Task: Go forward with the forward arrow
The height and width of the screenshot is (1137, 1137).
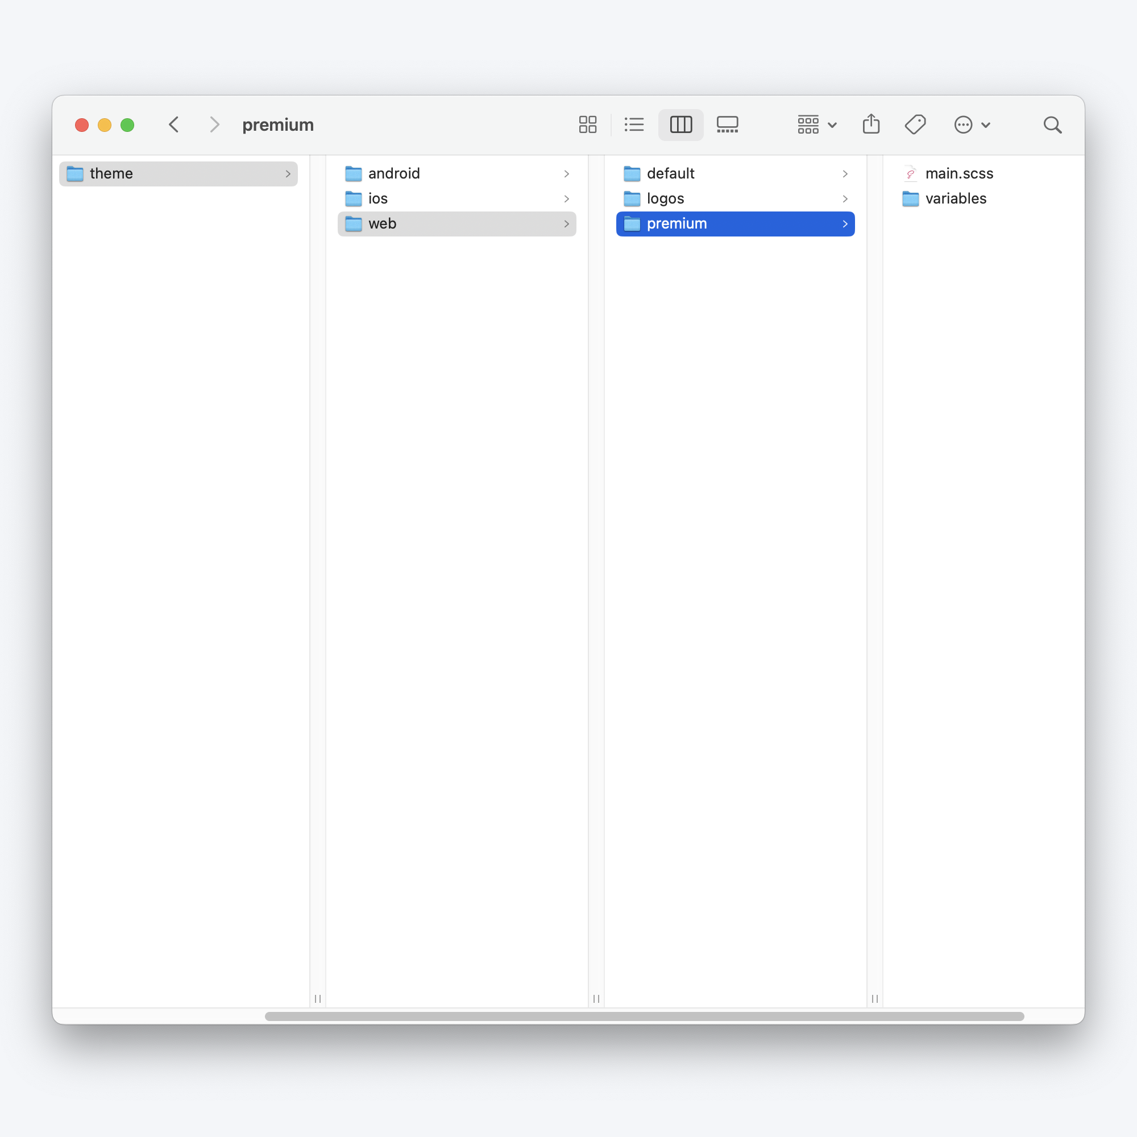Action: [x=215, y=125]
